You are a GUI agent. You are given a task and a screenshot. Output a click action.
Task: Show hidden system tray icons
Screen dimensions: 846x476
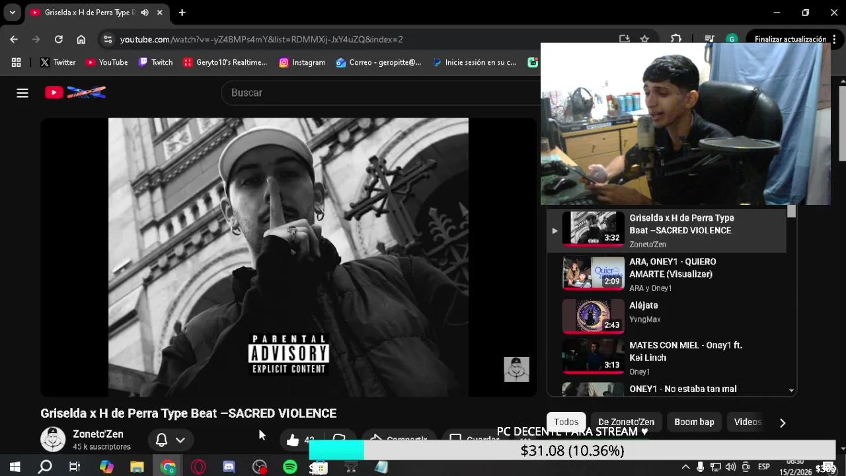tap(685, 467)
